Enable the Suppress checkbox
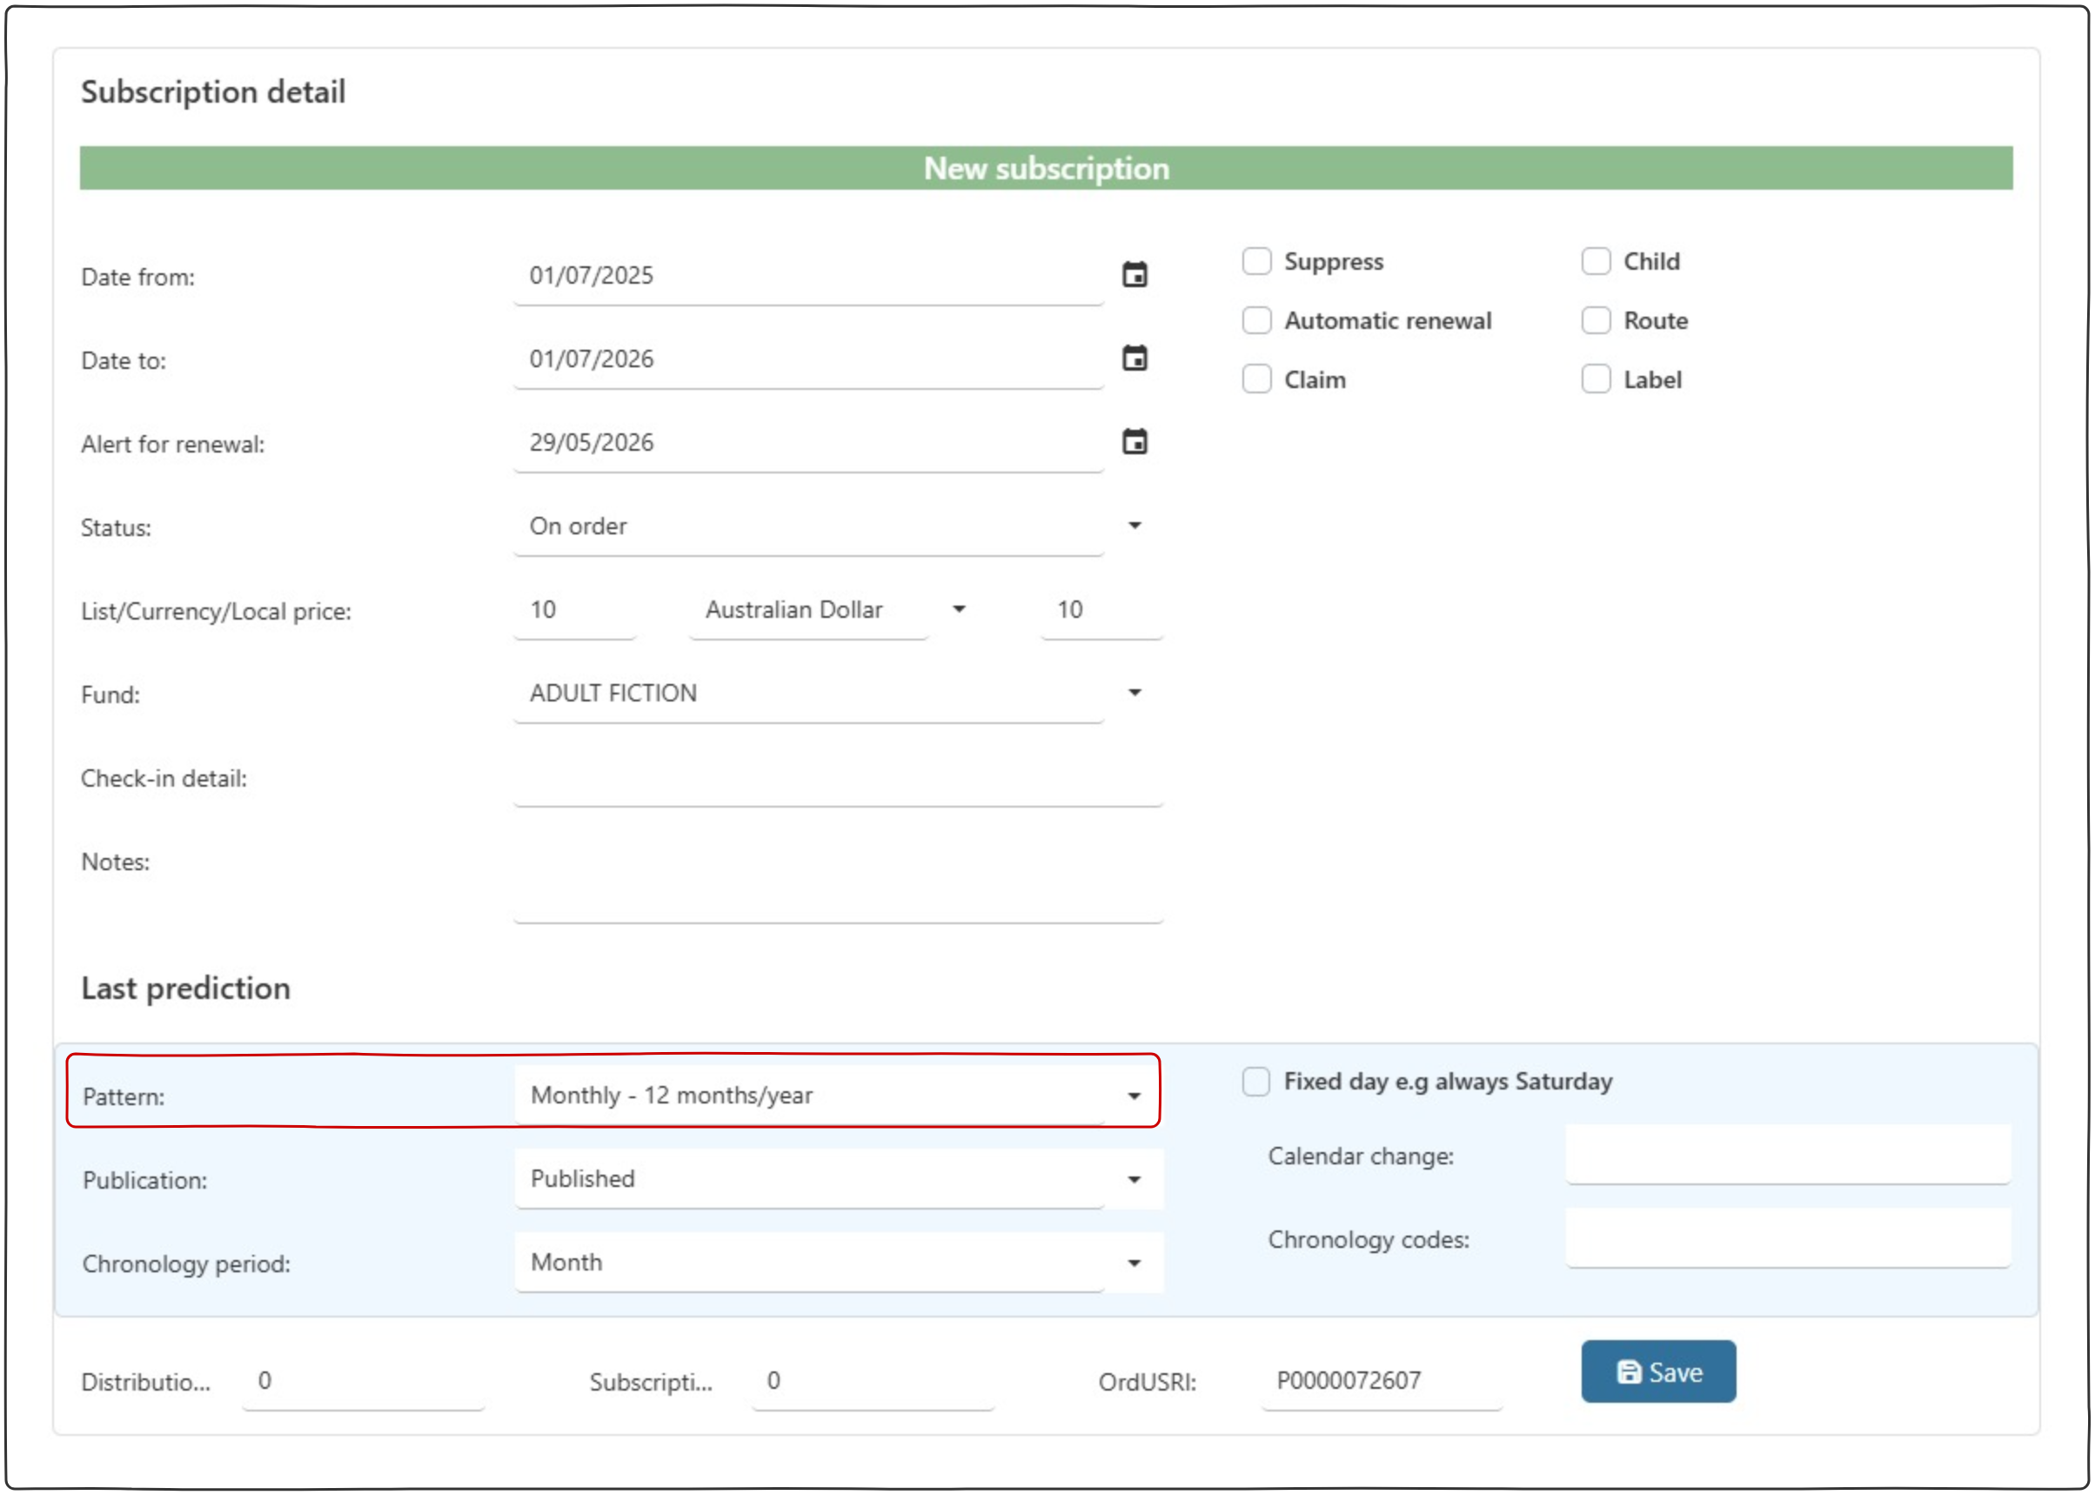The width and height of the screenshot is (2095, 1495). click(x=1256, y=261)
